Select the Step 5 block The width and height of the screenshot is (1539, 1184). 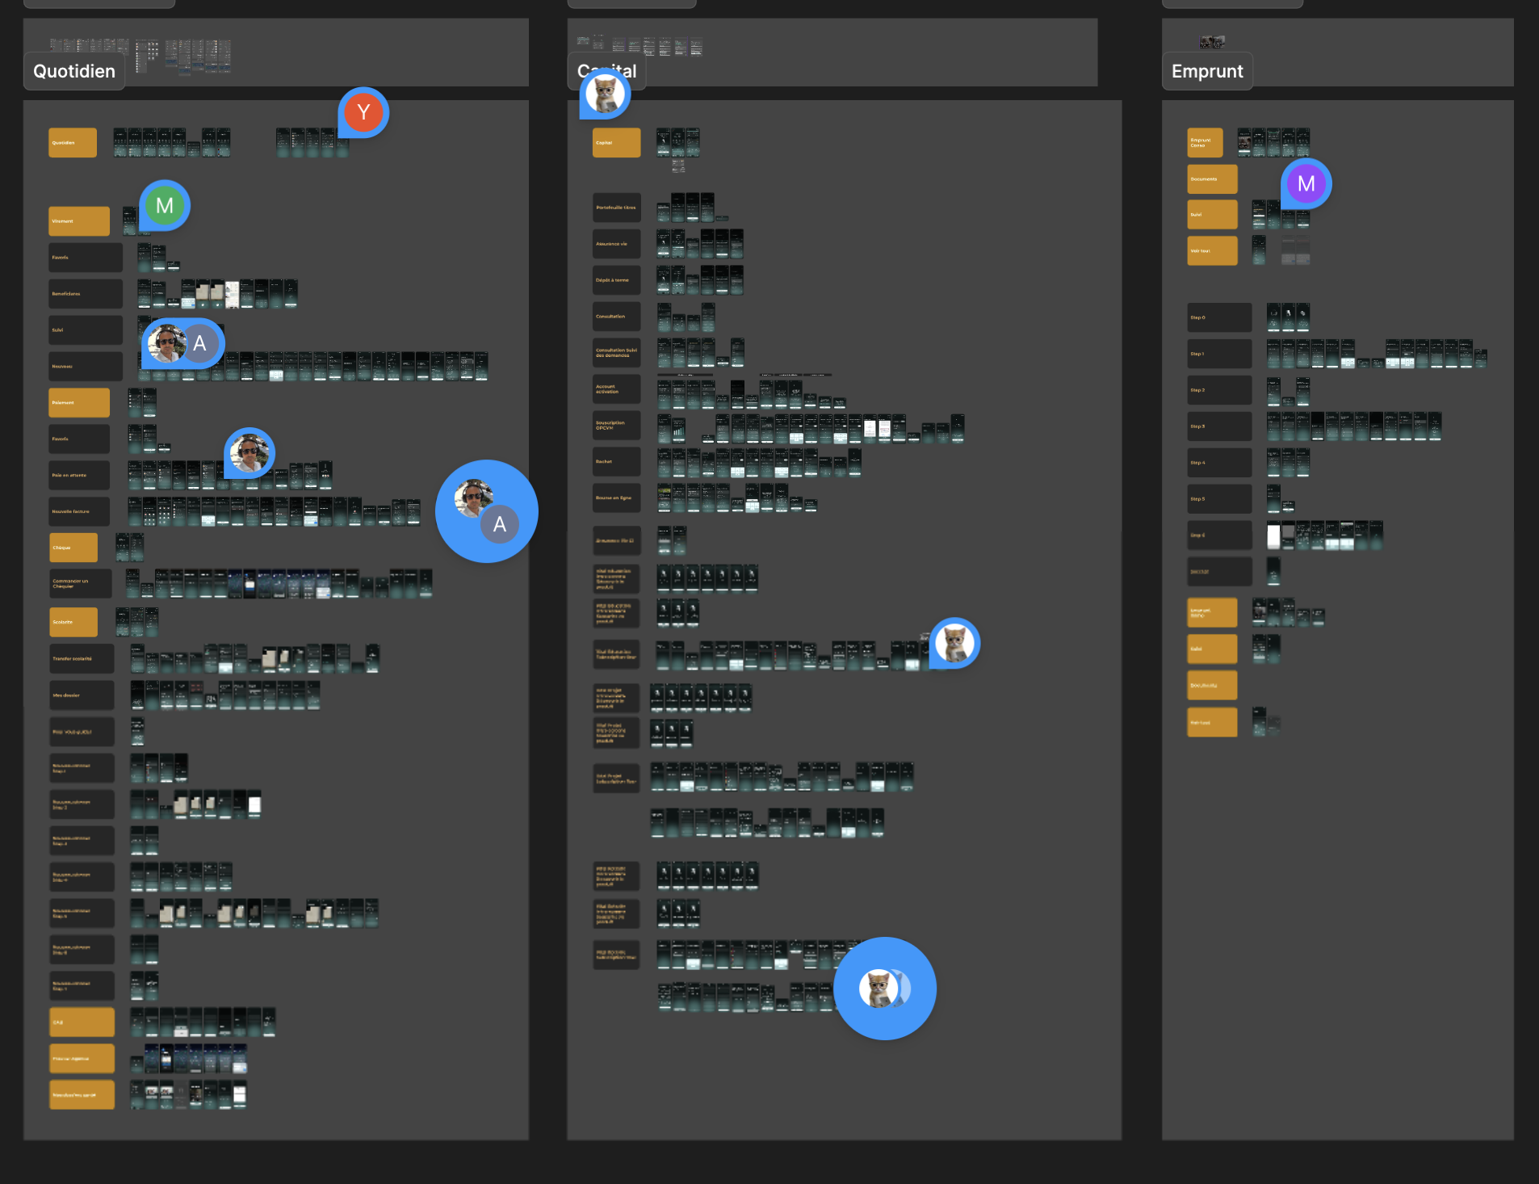[x=1220, y=499]
